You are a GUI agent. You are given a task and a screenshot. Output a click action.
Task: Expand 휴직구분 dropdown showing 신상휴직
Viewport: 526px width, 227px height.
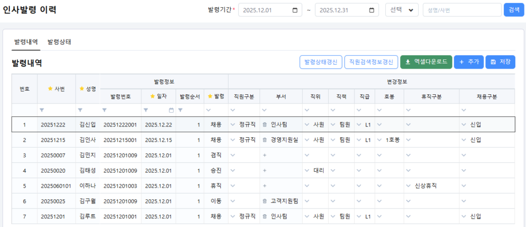[x=408, y=186]
